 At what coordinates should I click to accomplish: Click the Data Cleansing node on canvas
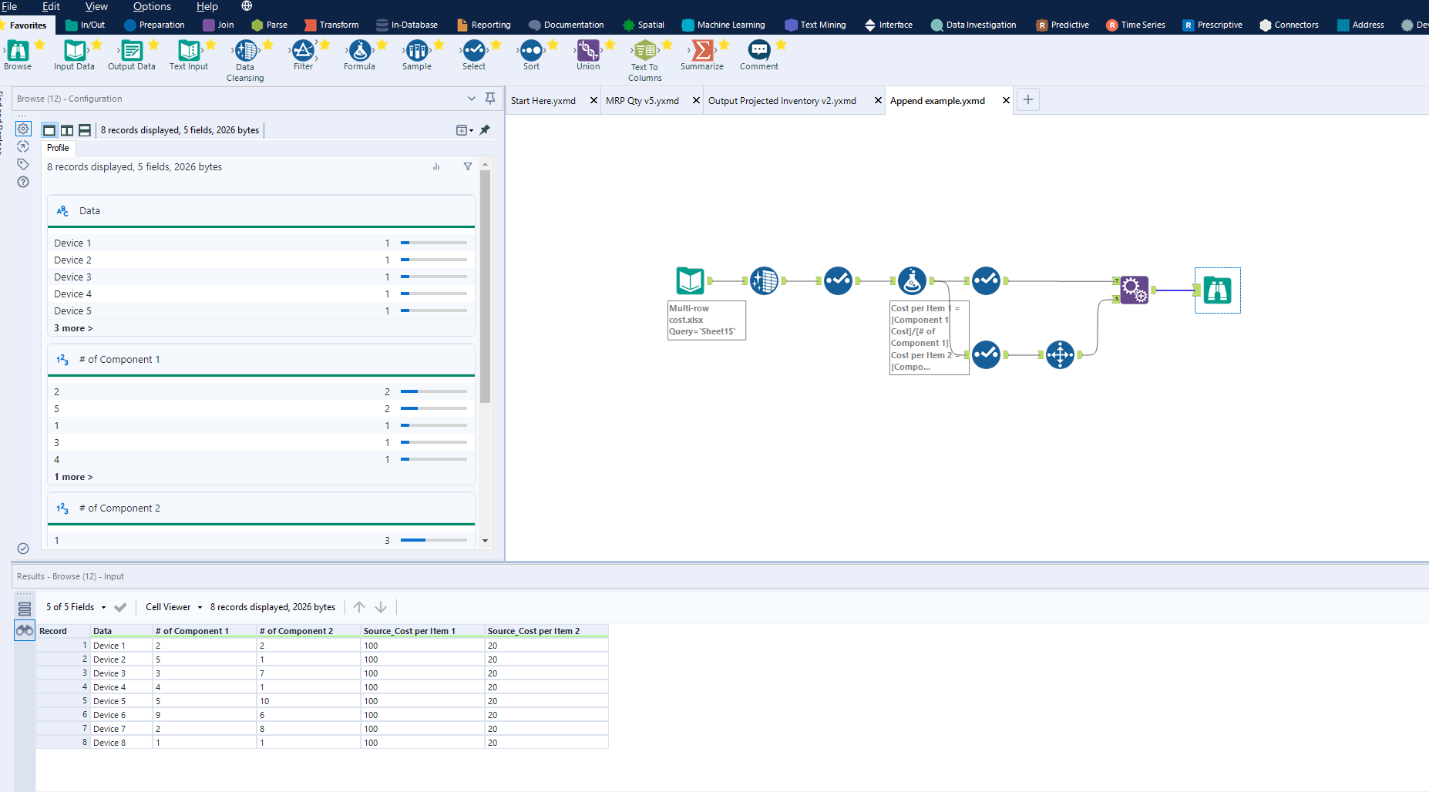pyautogui.click(x=764, y=281)
